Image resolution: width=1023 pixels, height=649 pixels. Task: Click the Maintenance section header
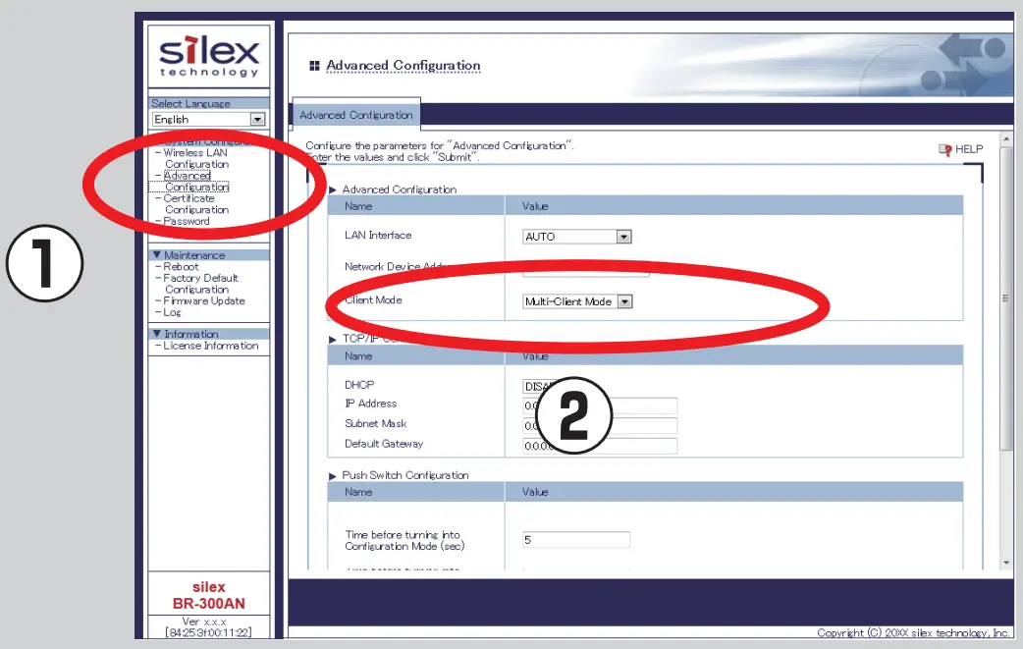pyautogui.click(x=209, y=255)
